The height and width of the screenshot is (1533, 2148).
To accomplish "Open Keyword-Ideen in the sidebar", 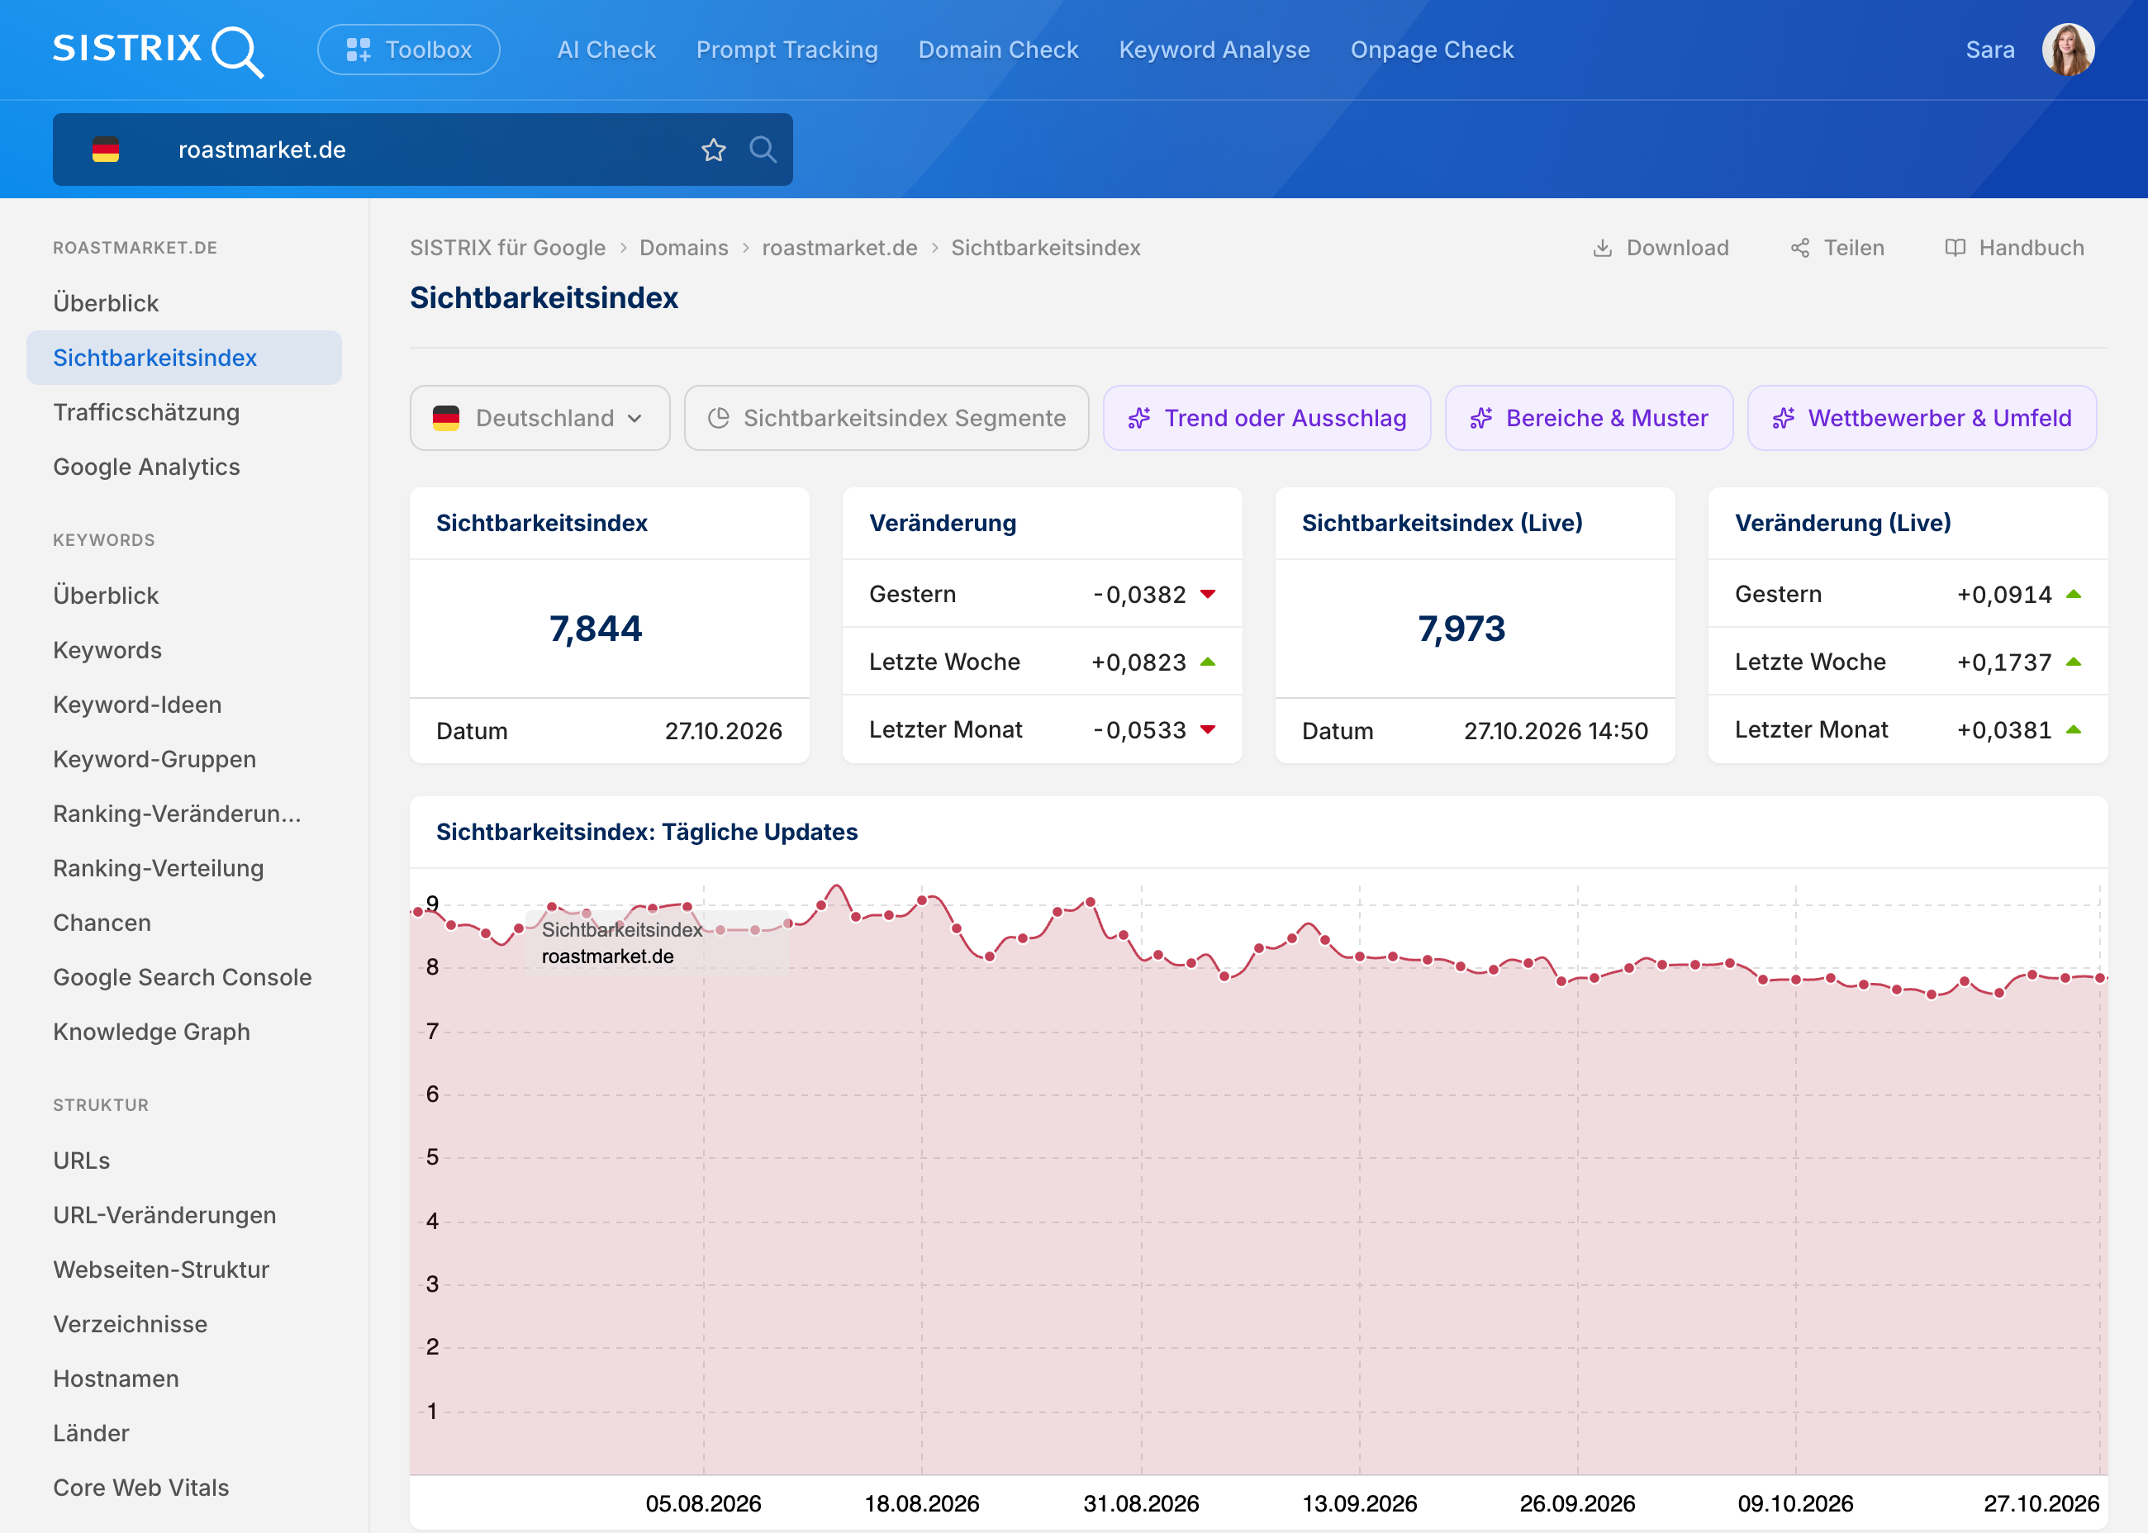I will point(184,705).
